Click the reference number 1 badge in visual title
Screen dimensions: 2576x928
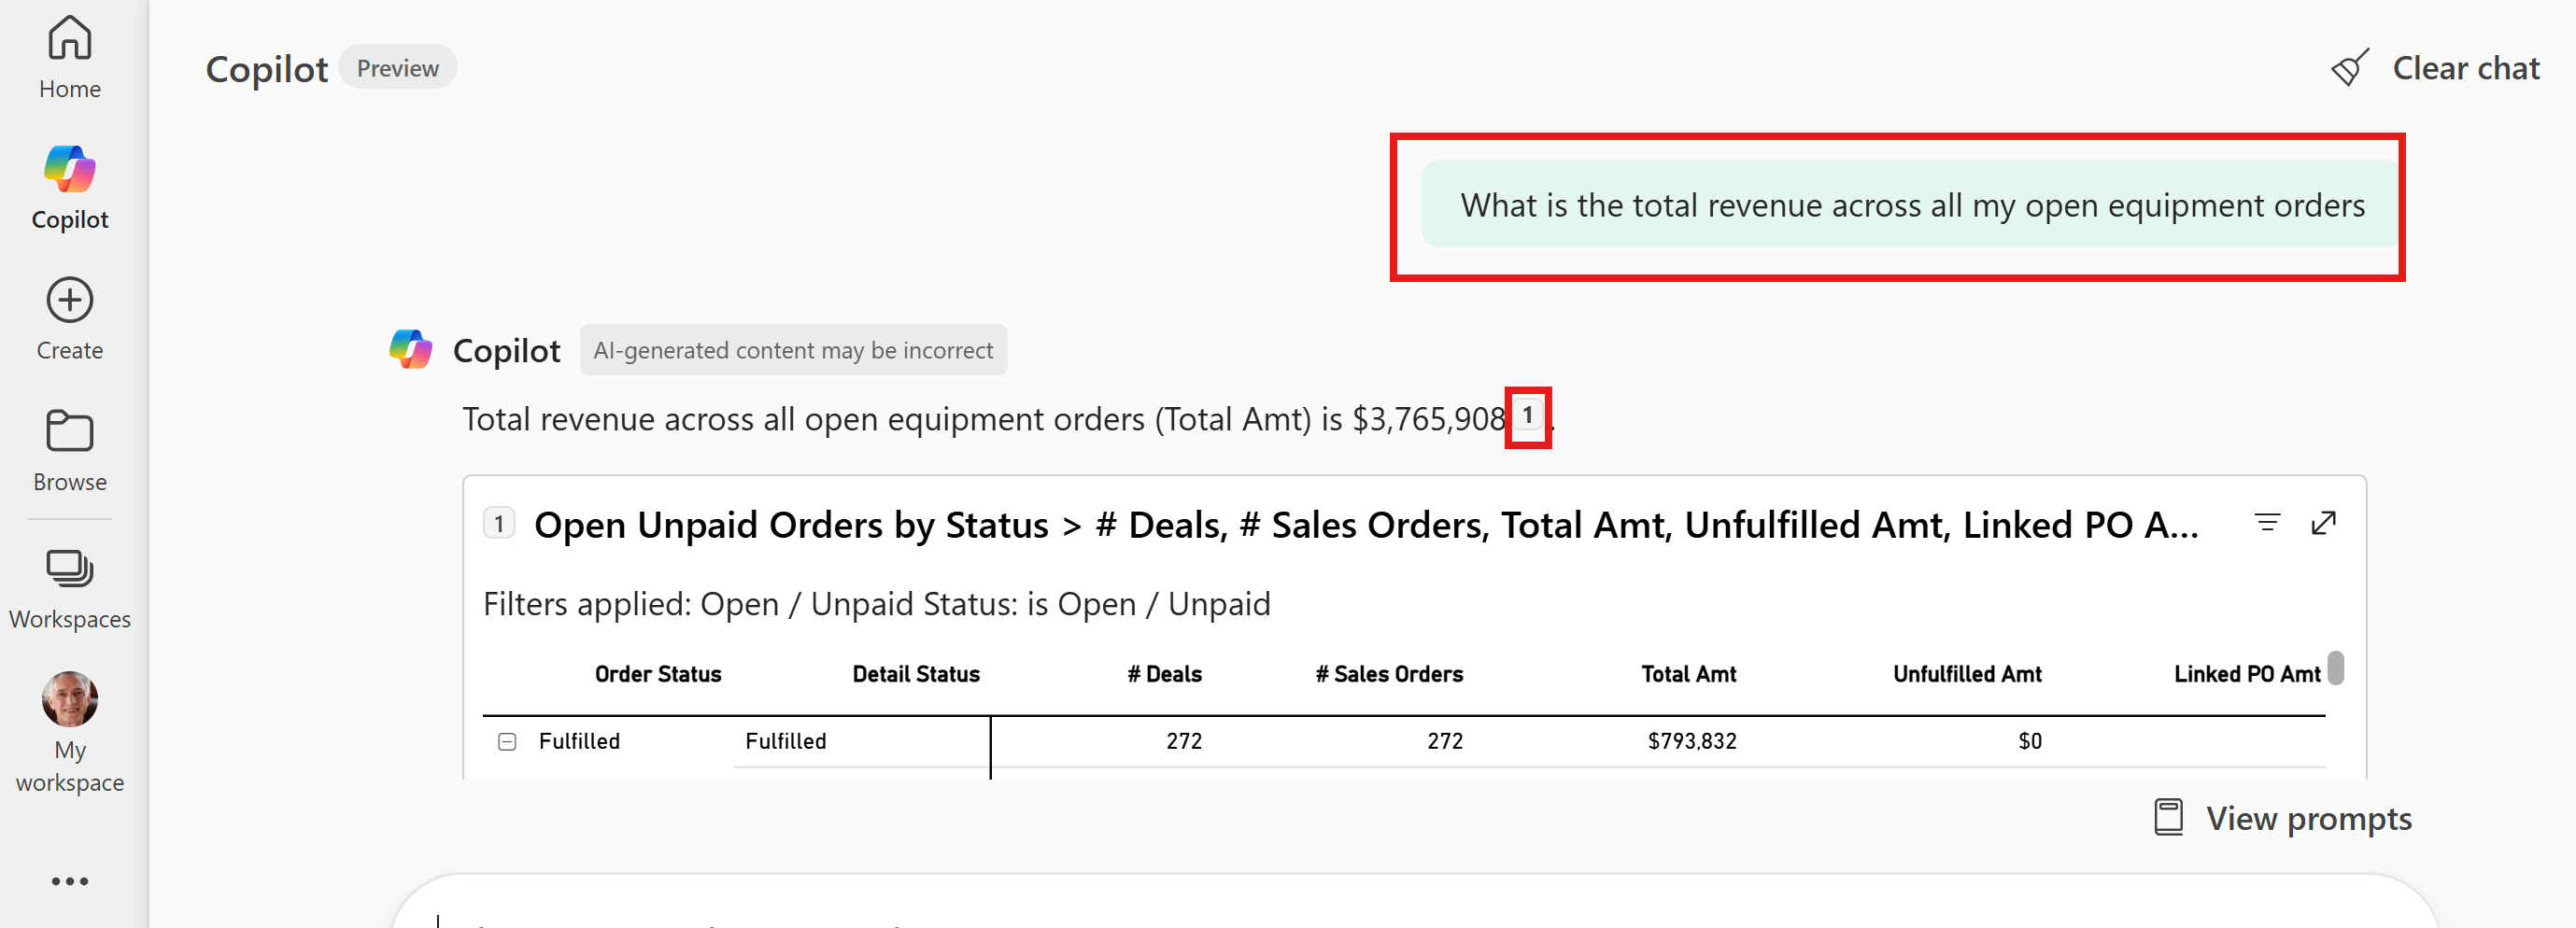click(x=499, y=523)
